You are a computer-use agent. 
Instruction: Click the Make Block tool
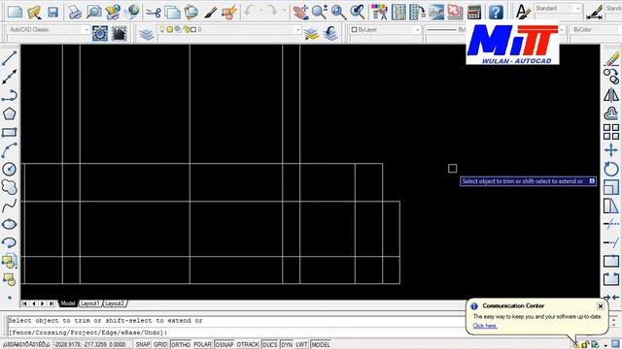[9, 279]
